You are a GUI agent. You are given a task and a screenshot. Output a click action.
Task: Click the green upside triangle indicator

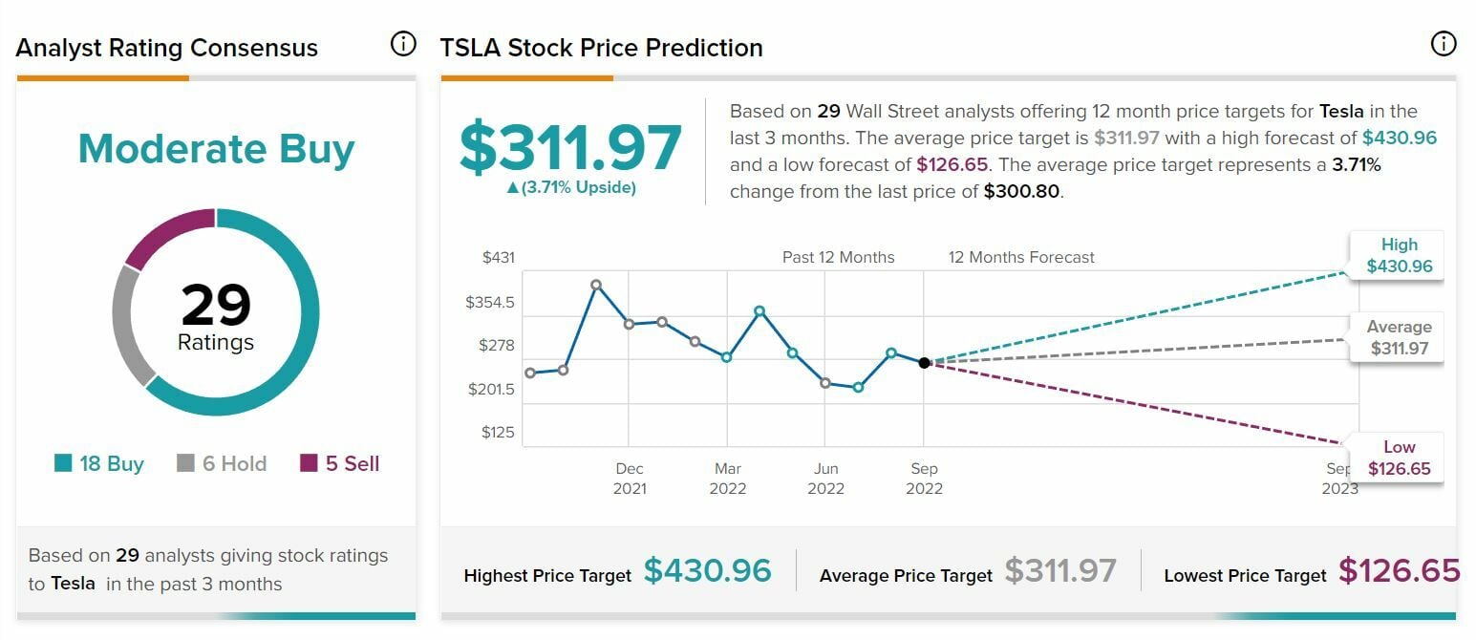tap(513, 188)
